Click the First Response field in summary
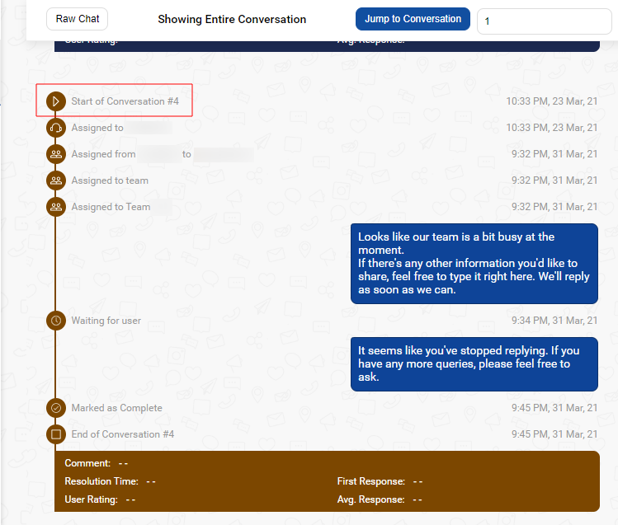The height and width of the screenshot is (525, 618). pos(380,481)
